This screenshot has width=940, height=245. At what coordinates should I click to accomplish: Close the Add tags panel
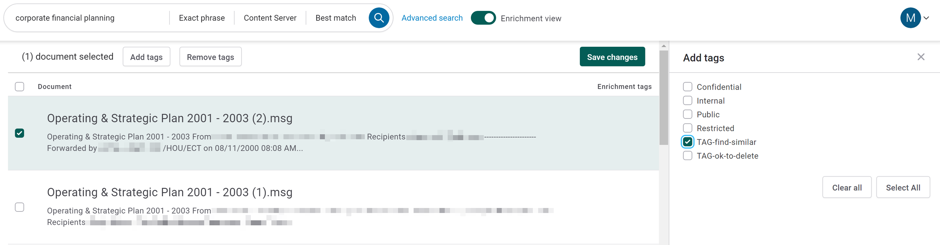(x=921, y=57)
